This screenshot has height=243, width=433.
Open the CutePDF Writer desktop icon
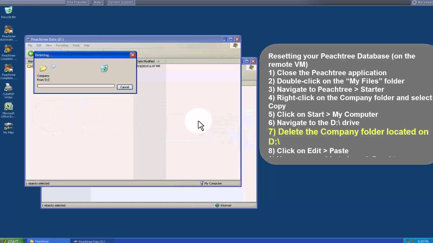(x=8, y=91)
